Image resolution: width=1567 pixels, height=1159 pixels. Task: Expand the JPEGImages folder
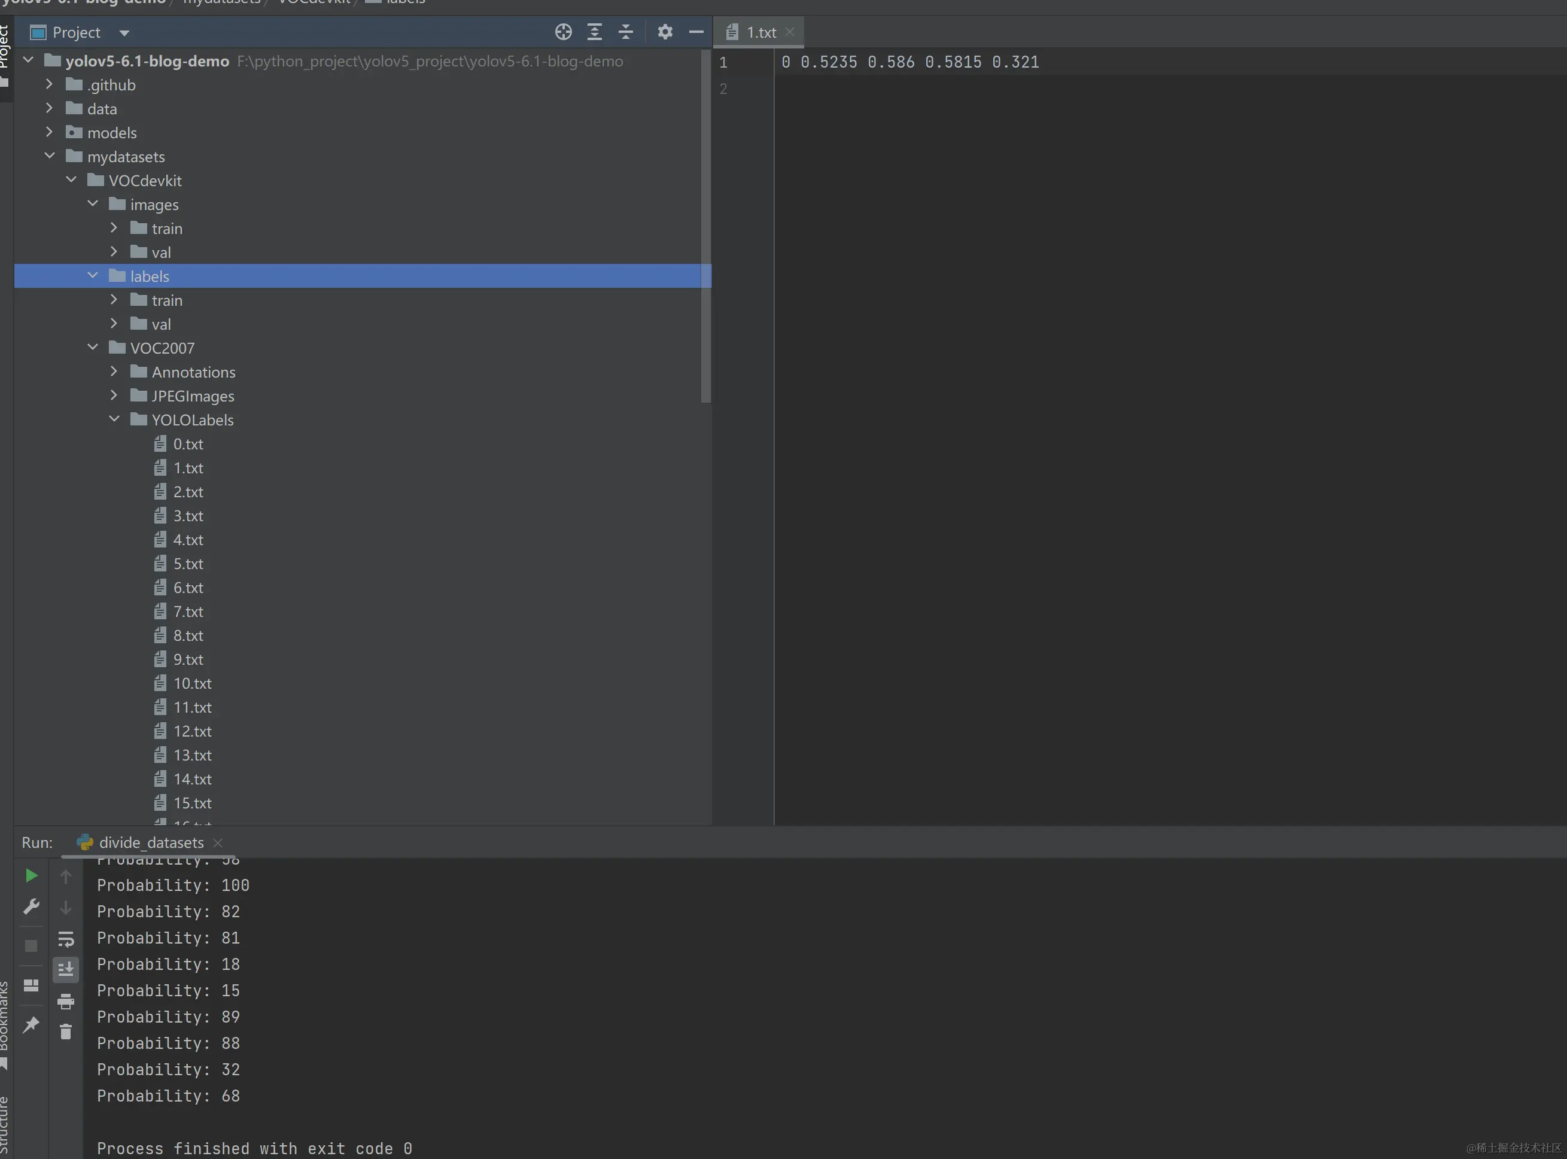coord(114,395)
